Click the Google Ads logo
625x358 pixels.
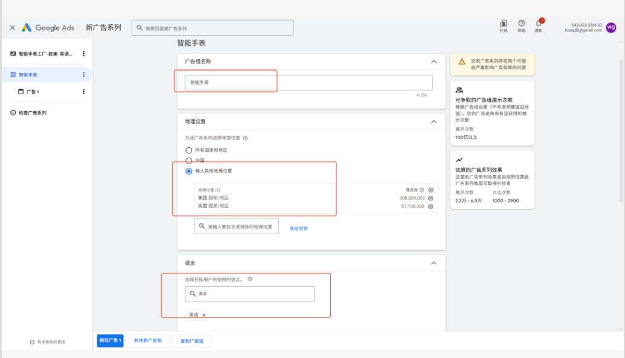48,28
